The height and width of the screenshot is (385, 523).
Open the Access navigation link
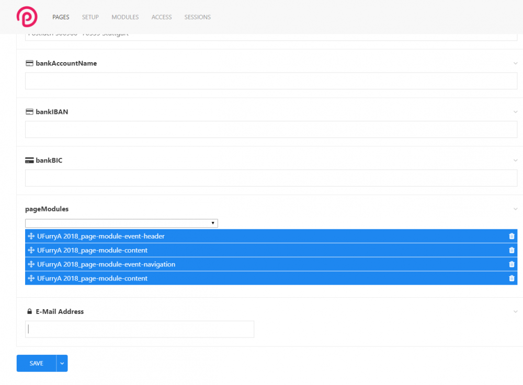click(162, 17)
